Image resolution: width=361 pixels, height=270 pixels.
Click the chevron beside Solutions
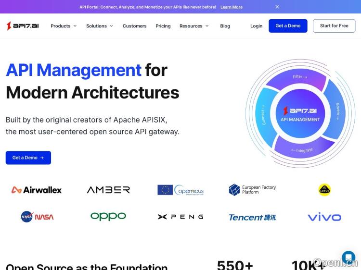click(112, 26)
